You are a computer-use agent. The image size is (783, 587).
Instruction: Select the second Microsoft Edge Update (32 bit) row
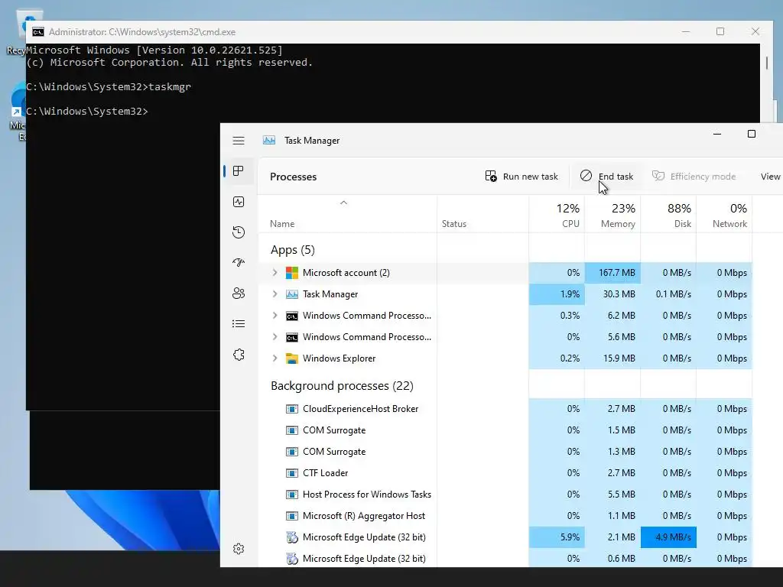coord(505,559)
